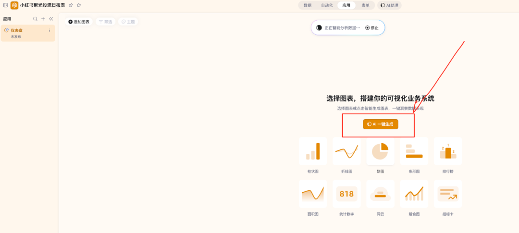Viewport: 519px width, 233px height.
Task: Collapse the sidebar with double chevron
Action: (51, 19)
